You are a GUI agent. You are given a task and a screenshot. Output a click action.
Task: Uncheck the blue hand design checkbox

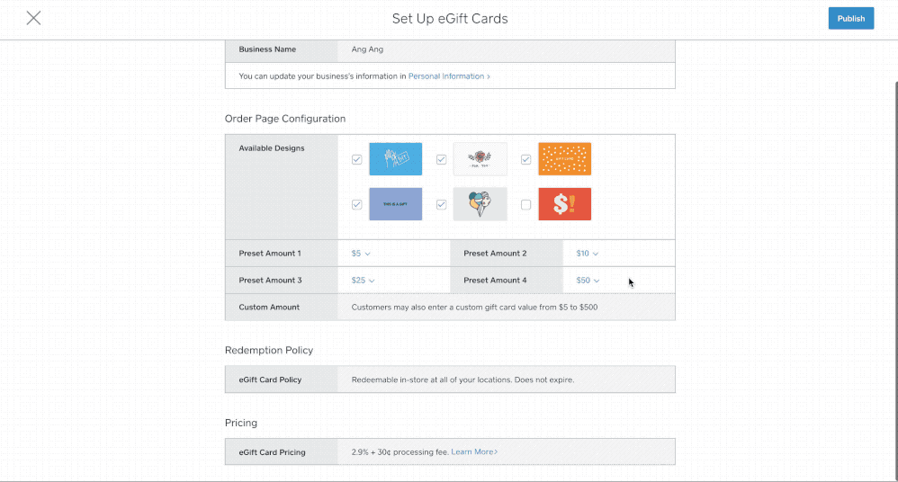point(357,159)
